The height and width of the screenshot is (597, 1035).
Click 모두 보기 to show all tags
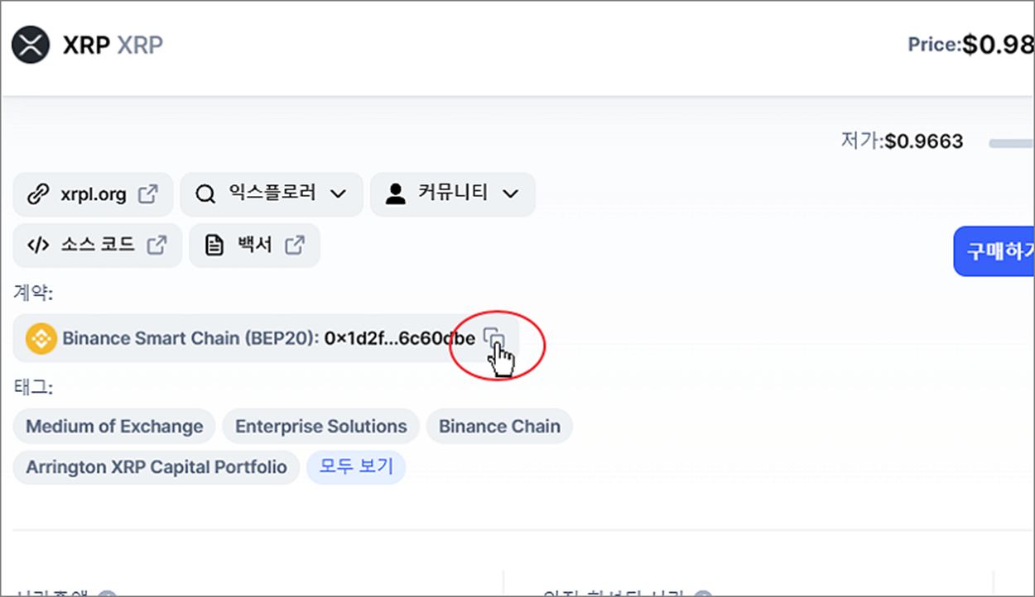point(356,467)
